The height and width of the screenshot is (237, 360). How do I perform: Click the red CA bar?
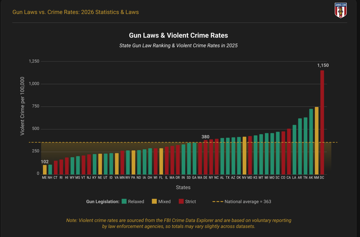click(289, 152)
